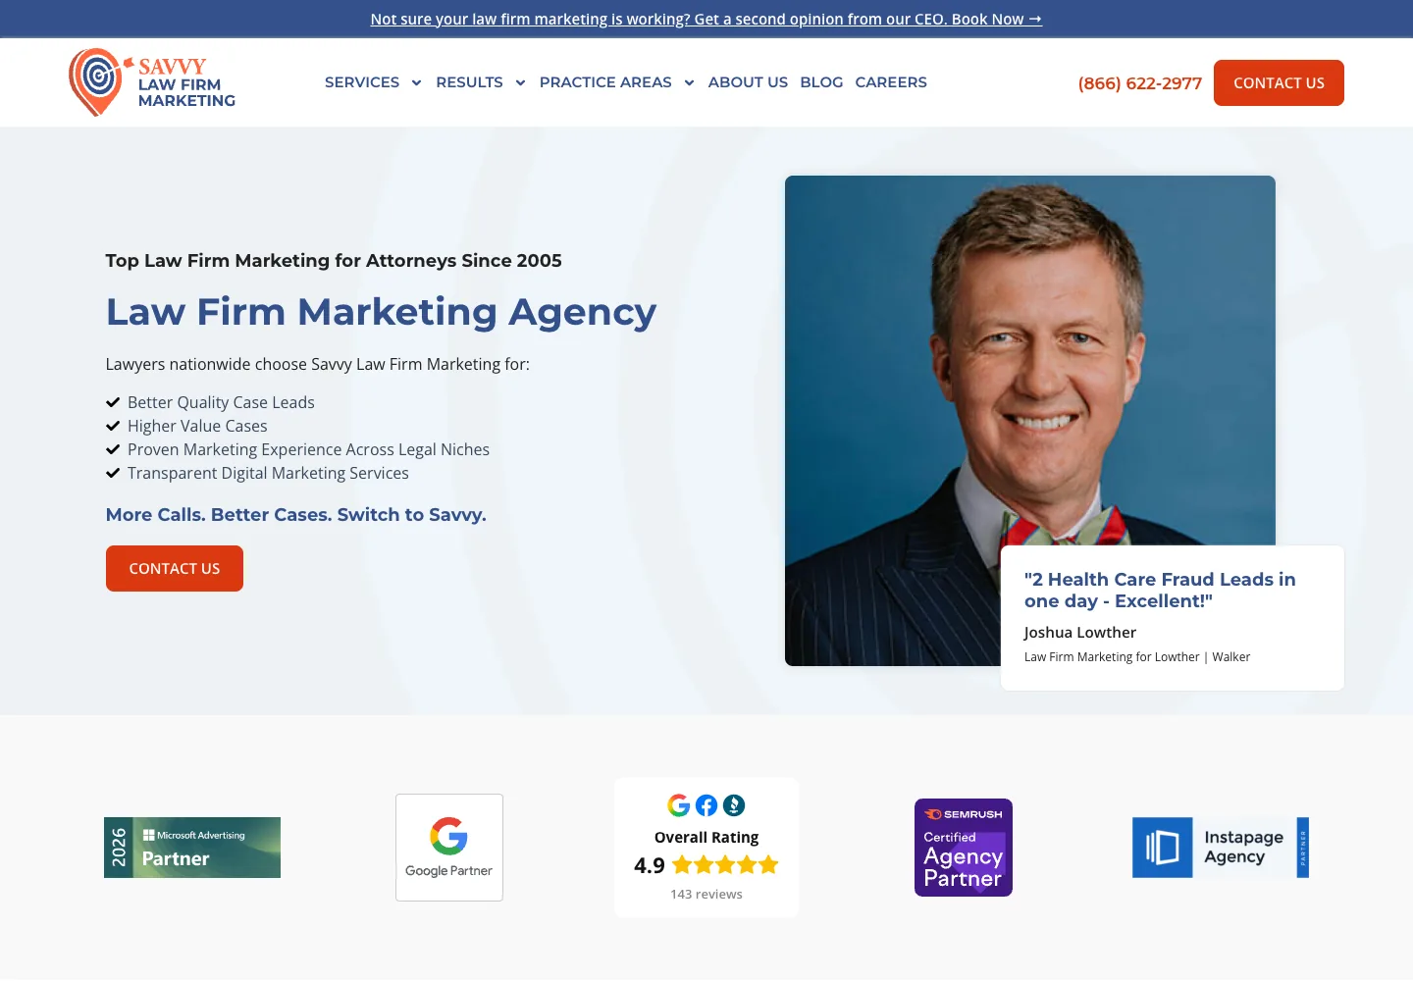Click the five gold stars rating
The height and width of the screenshot is (981, 1413).
point(725,865)
